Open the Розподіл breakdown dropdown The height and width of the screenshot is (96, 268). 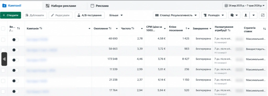pos(214,15)
